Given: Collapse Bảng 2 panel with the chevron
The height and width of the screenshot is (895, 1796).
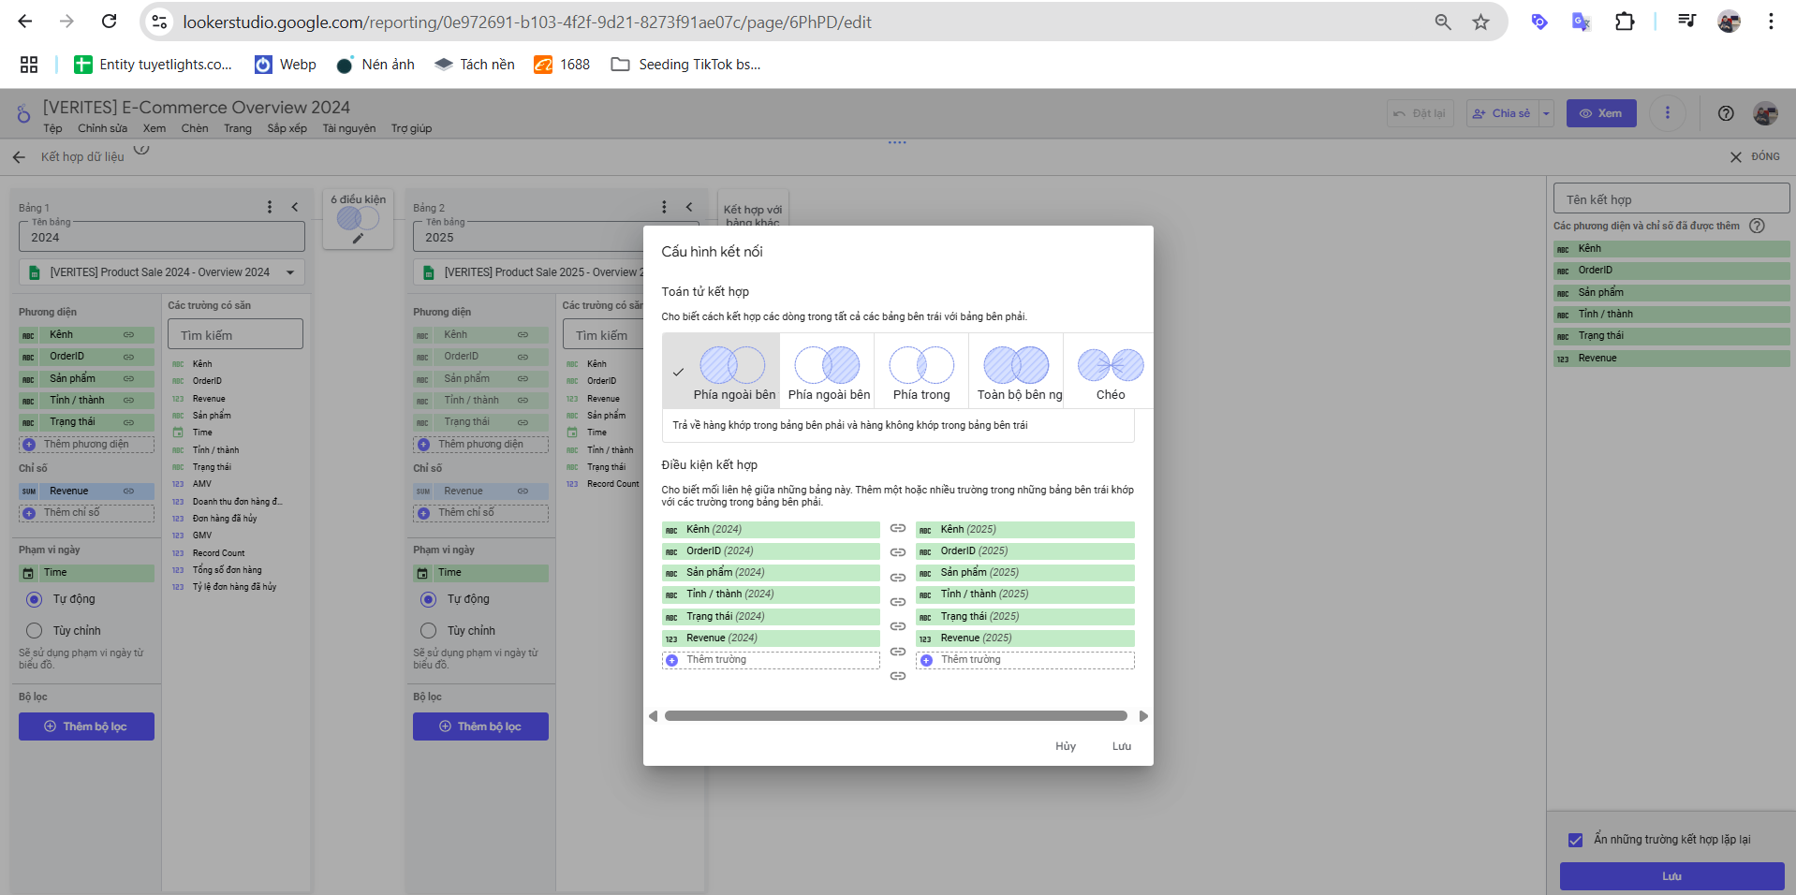Looking at the screenshot, I should pyautogui.click(x=689, y=207).
